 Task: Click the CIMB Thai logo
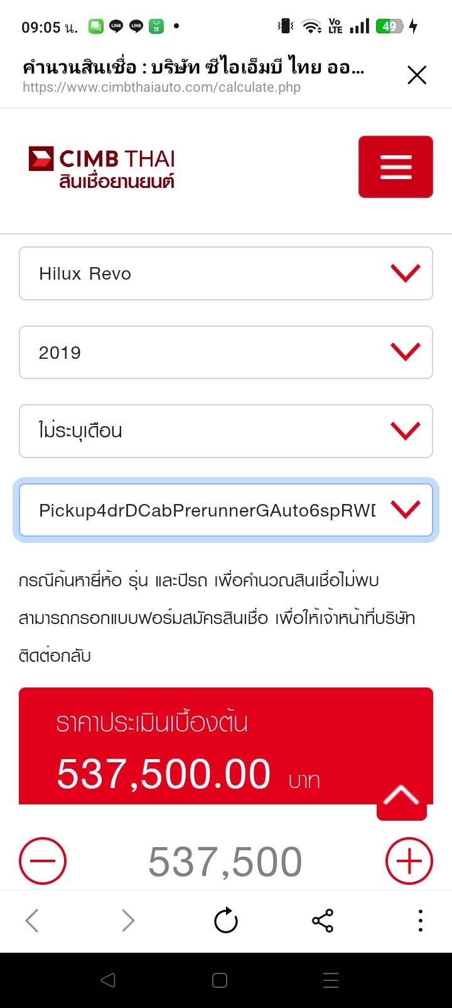(x=102, y=167)
